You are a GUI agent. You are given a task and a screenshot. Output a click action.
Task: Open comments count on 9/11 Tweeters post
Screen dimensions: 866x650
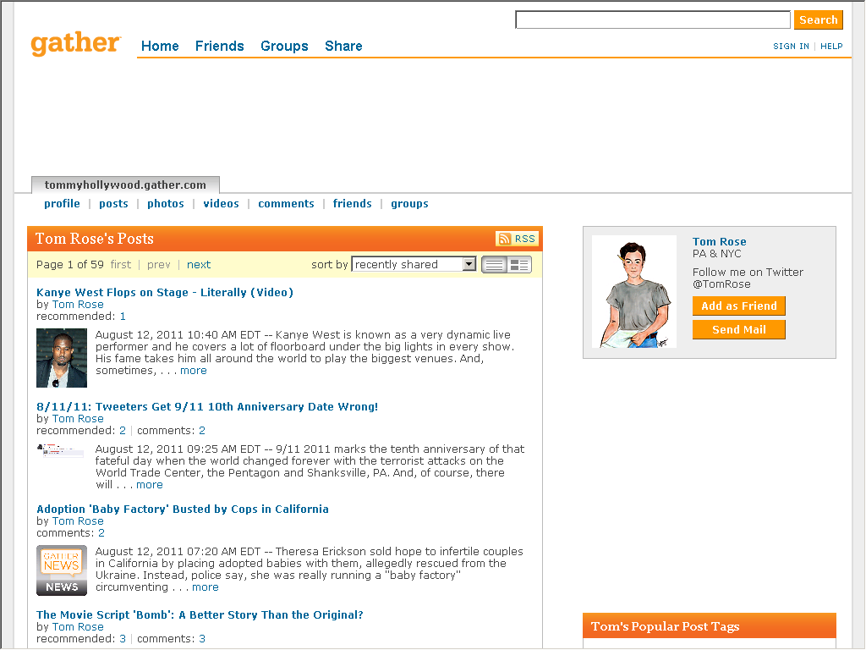coord(202,431)
